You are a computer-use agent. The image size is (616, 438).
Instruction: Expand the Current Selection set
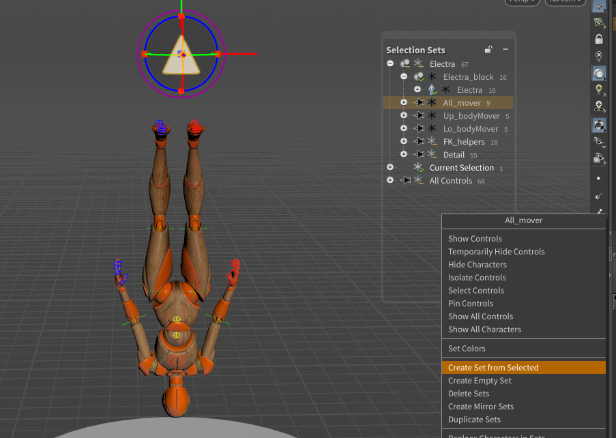pyautogui.click(x=390, y=167)
